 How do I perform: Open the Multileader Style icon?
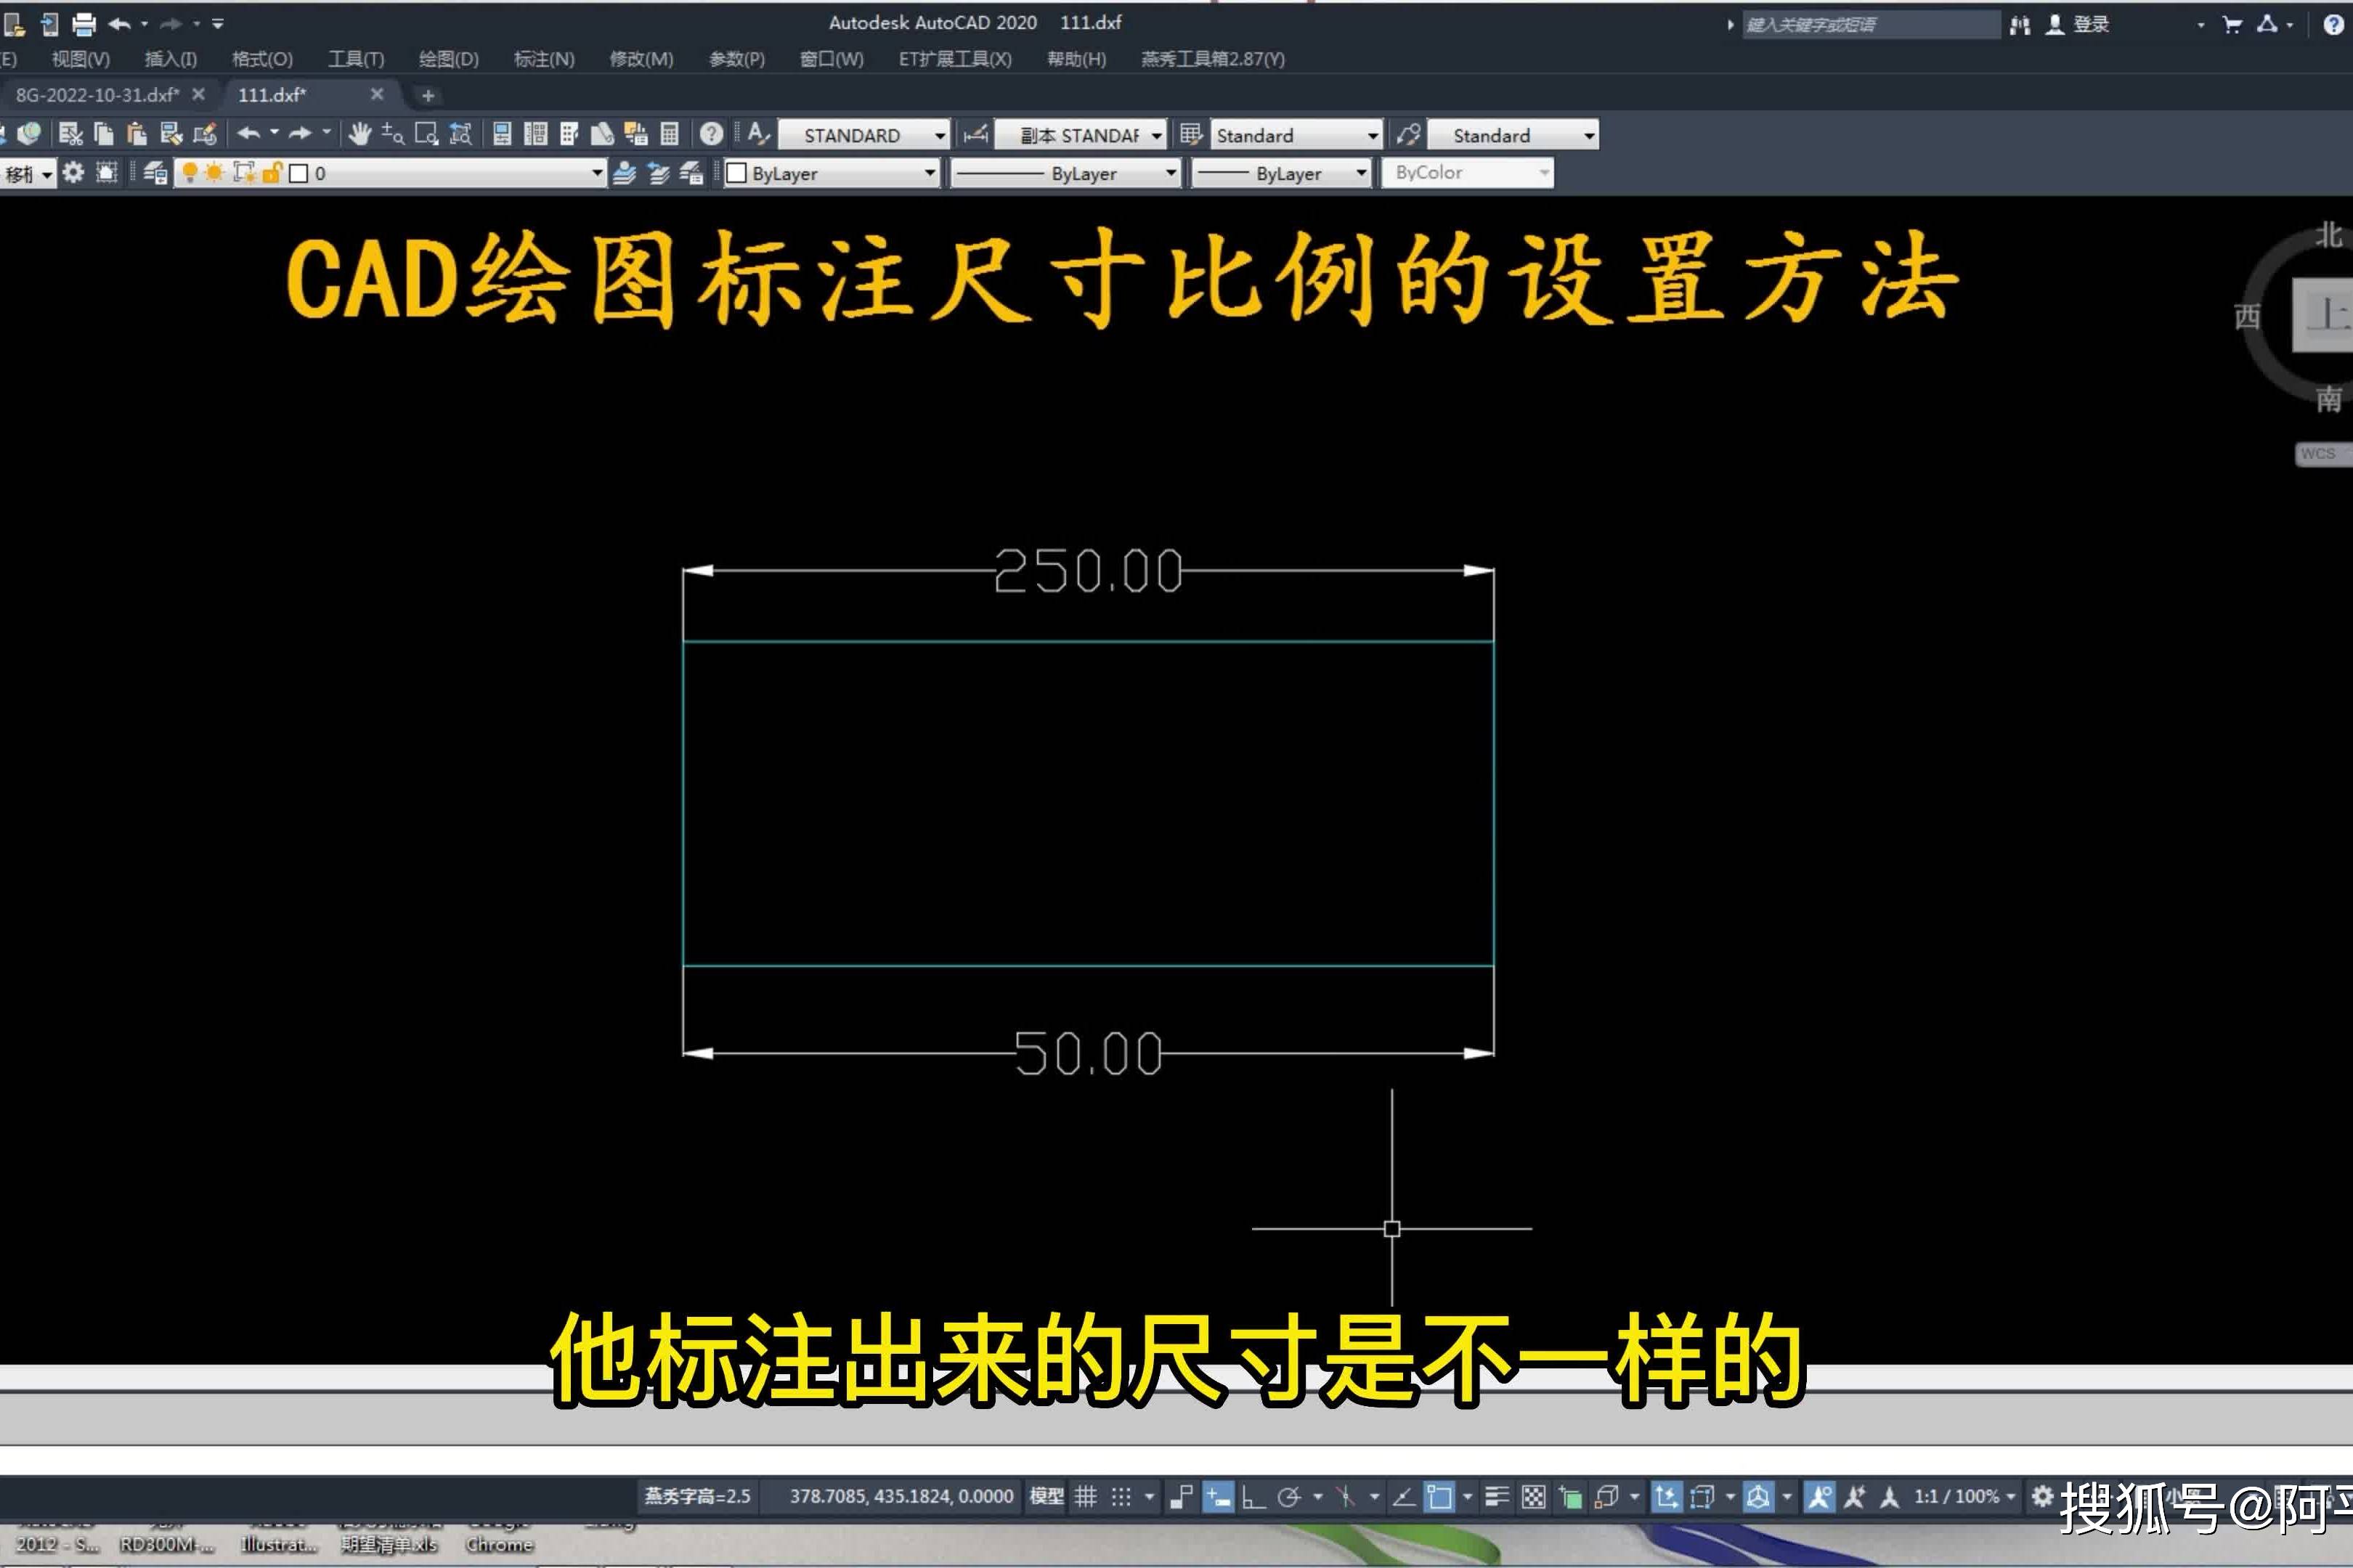pos(1409,134)
